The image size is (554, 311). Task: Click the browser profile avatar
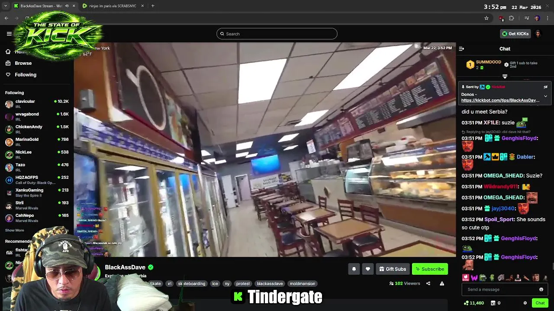(537, 18)
